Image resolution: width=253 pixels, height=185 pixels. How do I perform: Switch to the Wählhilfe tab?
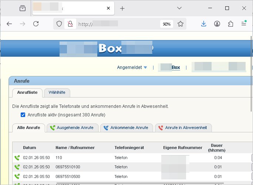57,92
